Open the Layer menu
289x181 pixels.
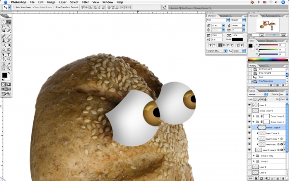[63, 2]
